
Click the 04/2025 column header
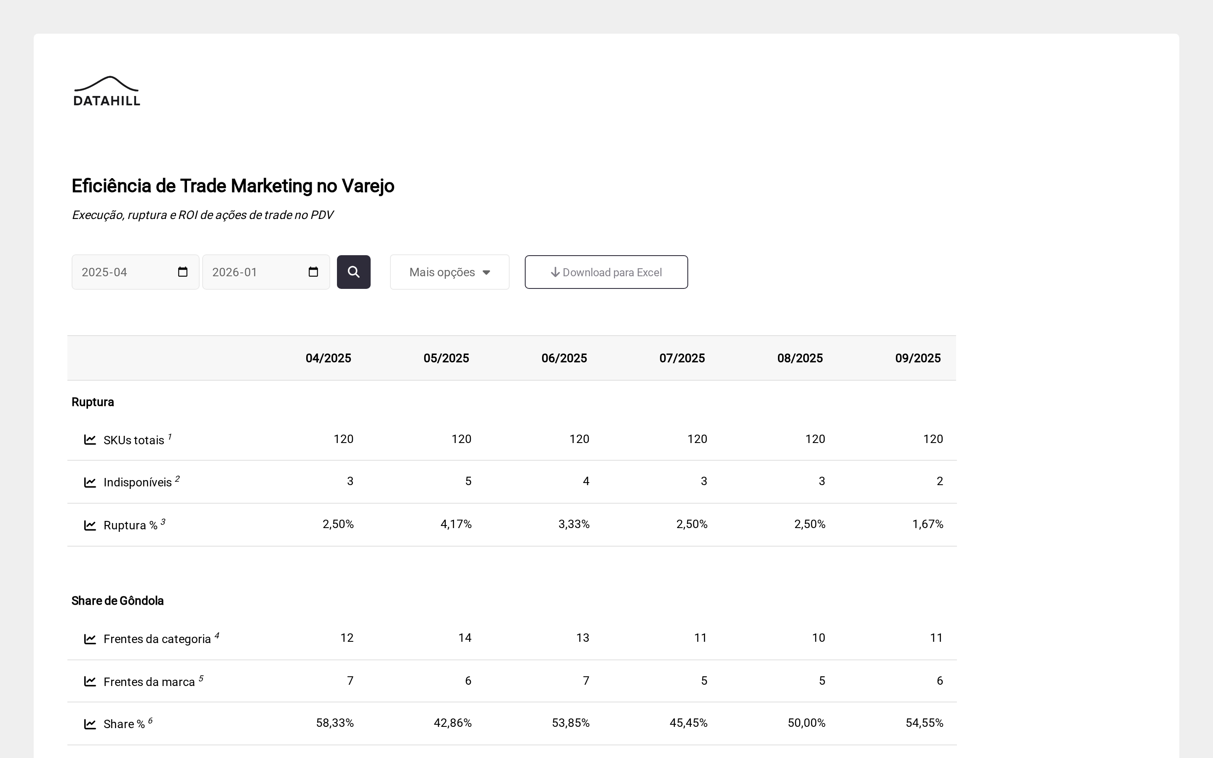pos(328,358)
